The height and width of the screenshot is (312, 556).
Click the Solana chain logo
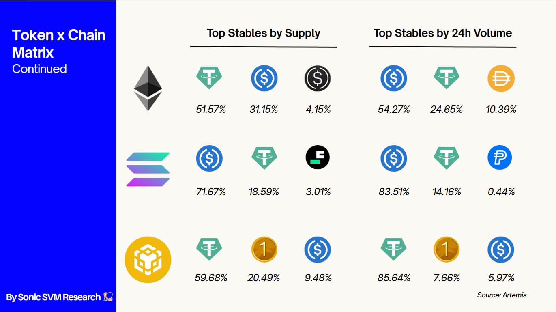coord(148,169)
